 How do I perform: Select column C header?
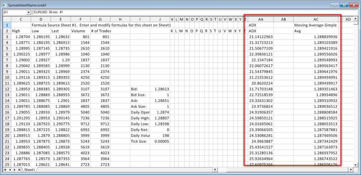tap(21, 19)
